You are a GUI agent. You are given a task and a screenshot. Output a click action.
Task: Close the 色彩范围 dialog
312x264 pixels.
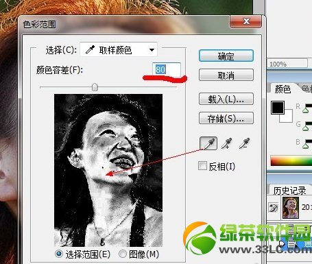[x=245, y=21]
